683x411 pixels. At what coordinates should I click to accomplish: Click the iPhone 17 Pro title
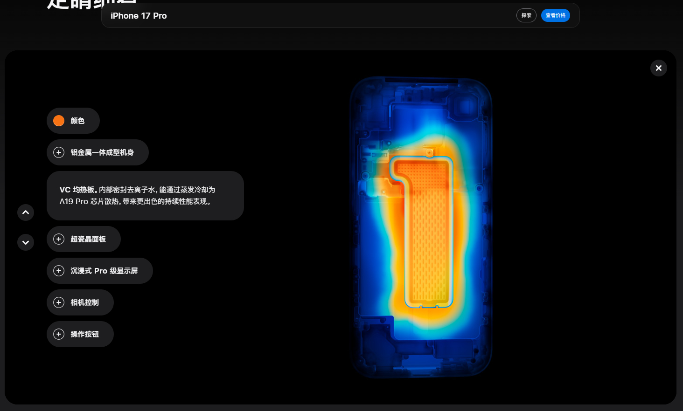[139, 16]
